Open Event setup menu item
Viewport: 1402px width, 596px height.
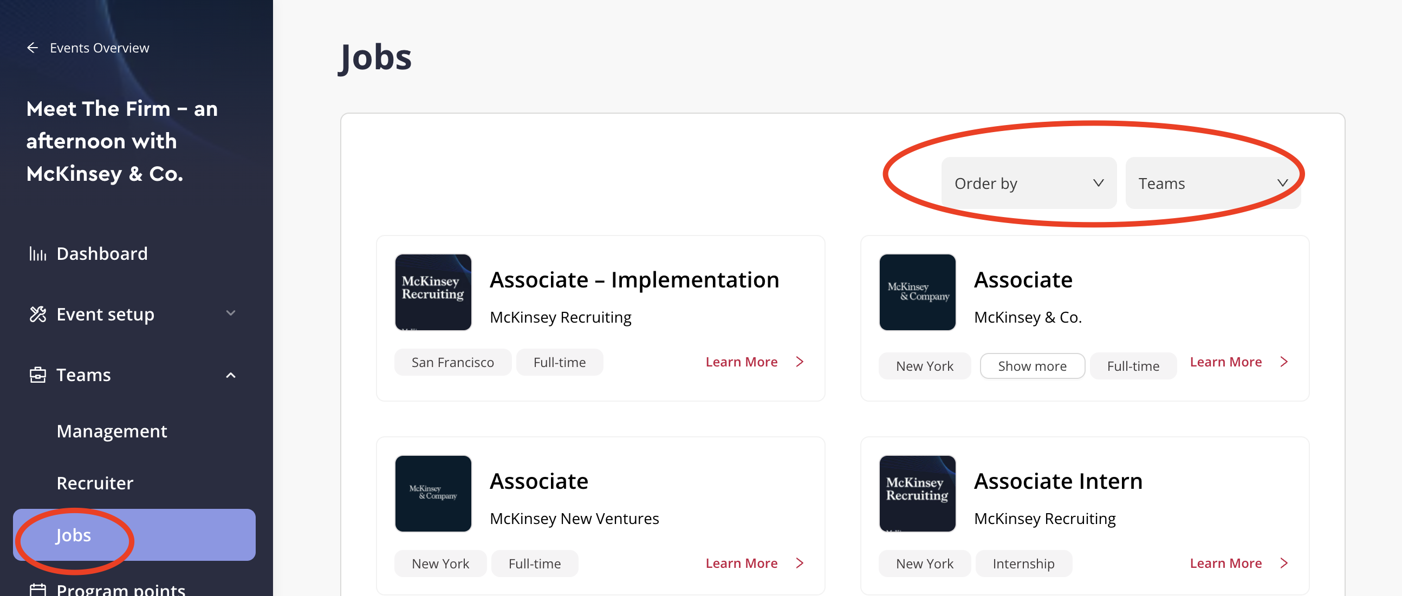point(105,315)
